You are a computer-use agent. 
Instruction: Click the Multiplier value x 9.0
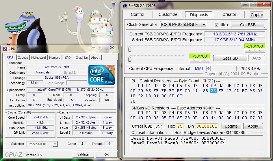coord(40,122)
